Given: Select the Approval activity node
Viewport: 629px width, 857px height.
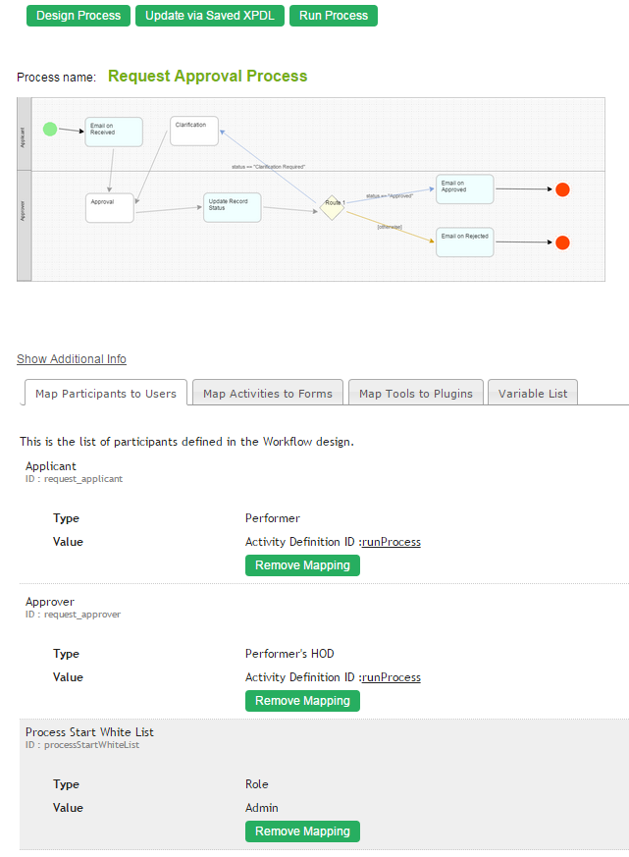Looking at the screenshot, I should 109,208.
